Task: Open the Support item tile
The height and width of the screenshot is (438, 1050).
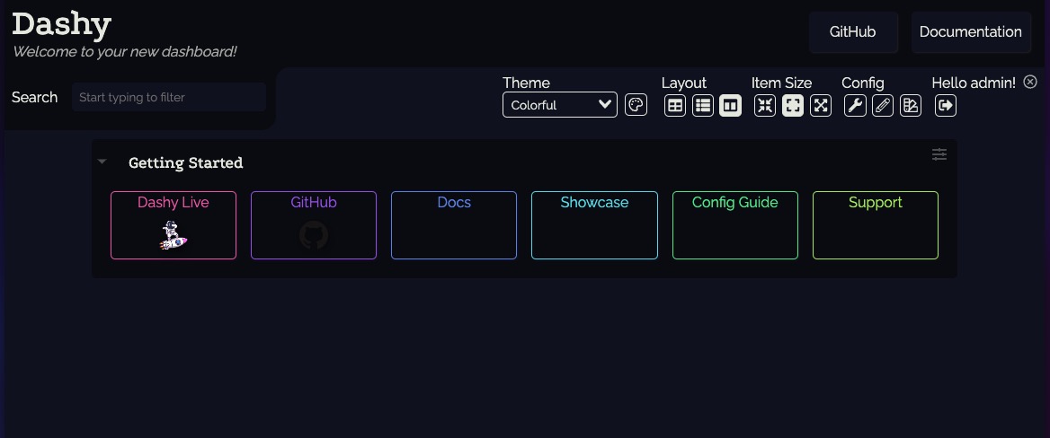Action: click(876, 225)
